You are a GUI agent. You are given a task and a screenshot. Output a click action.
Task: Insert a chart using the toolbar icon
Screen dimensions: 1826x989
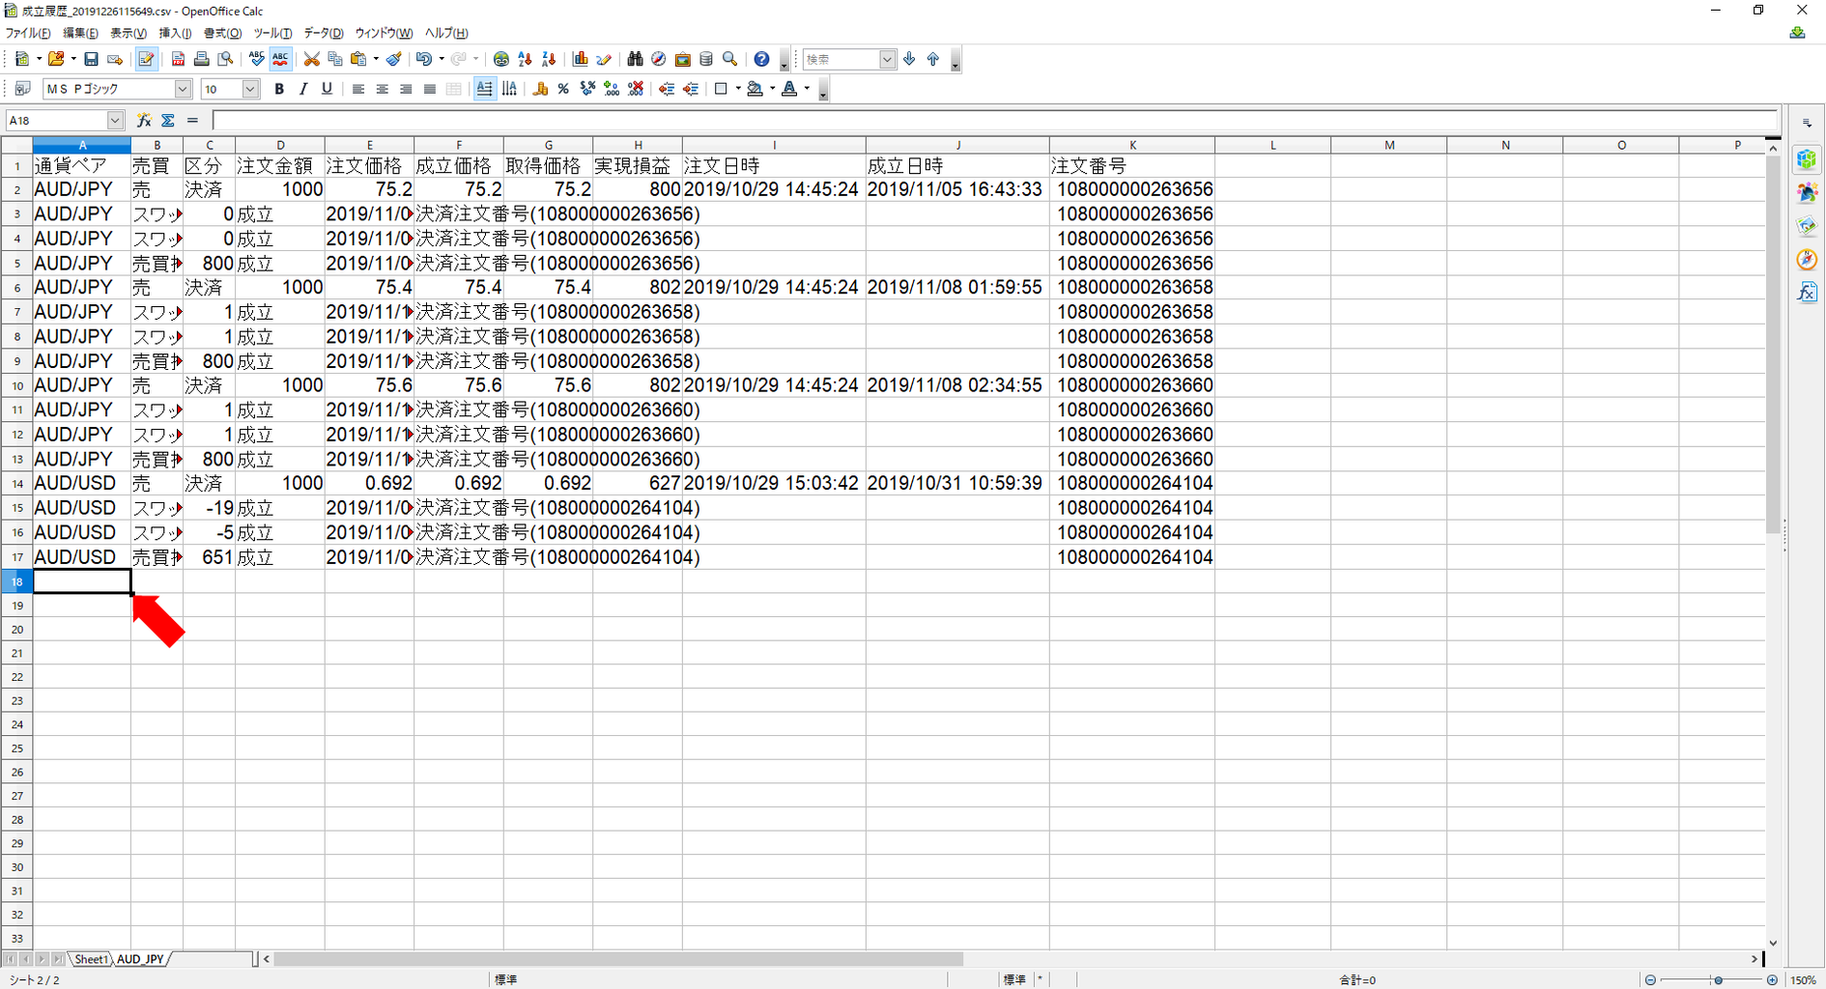pyautogui.click(x=581, y=60)
